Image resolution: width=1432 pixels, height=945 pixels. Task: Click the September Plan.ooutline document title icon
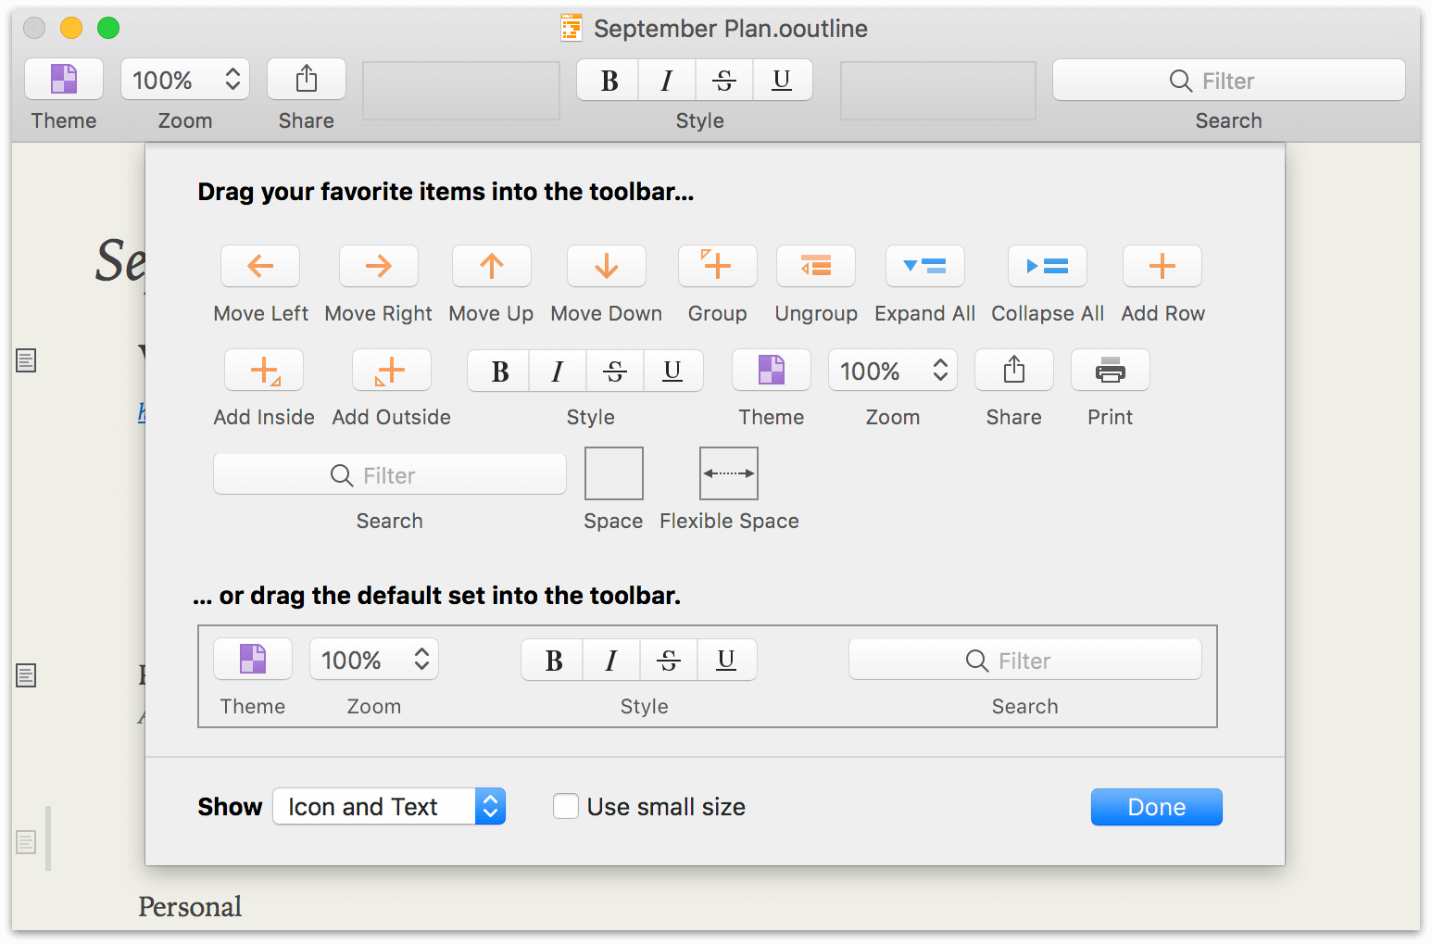572,29
